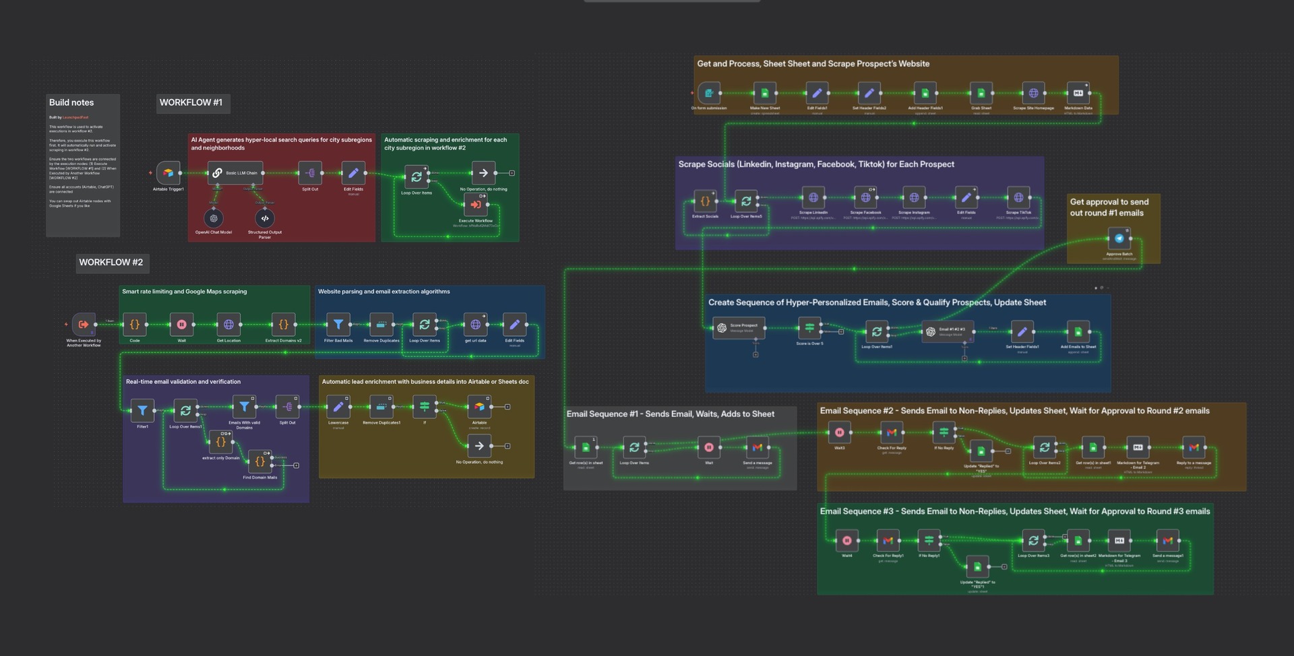Open the Get Location globe node

[x=228, y=325]
